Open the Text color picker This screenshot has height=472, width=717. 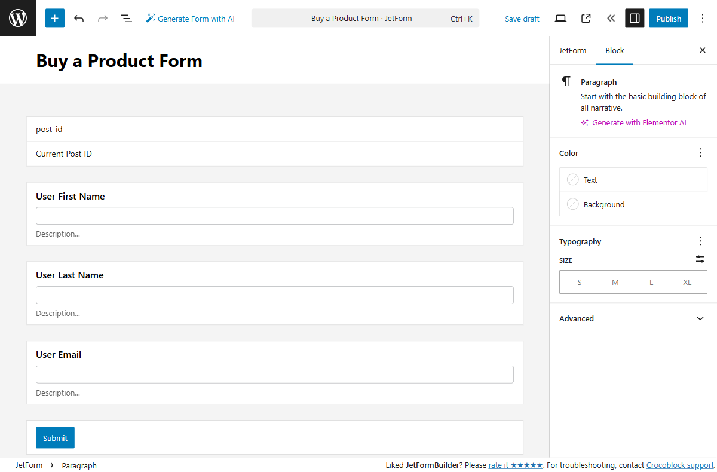633,180
